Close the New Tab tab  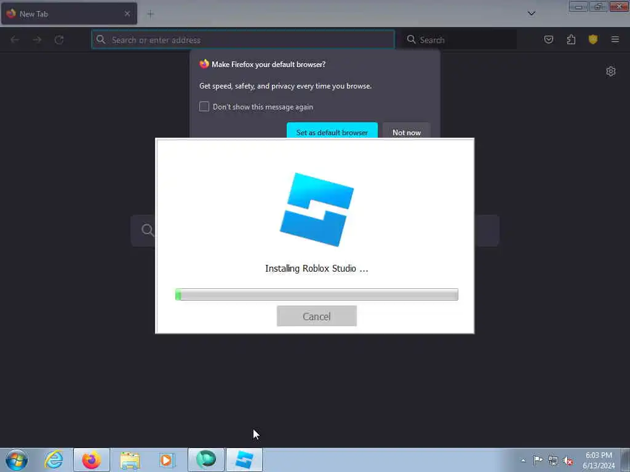[x=127, y=14]
